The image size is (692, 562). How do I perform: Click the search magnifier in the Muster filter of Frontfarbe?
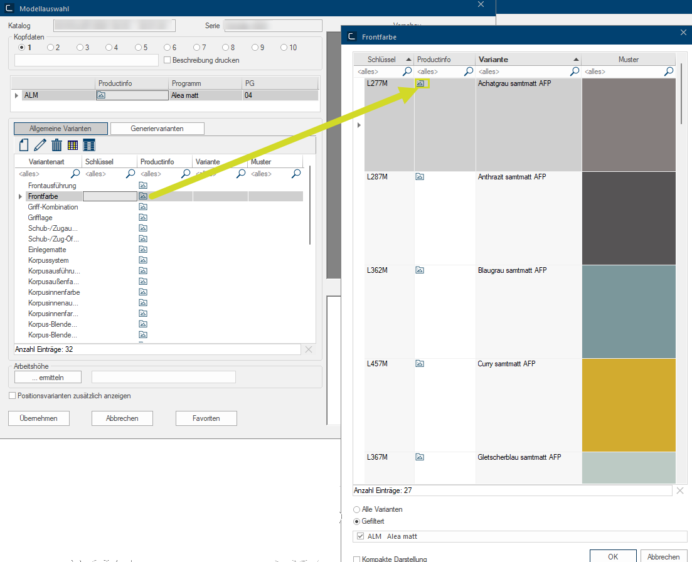[669, 72]
